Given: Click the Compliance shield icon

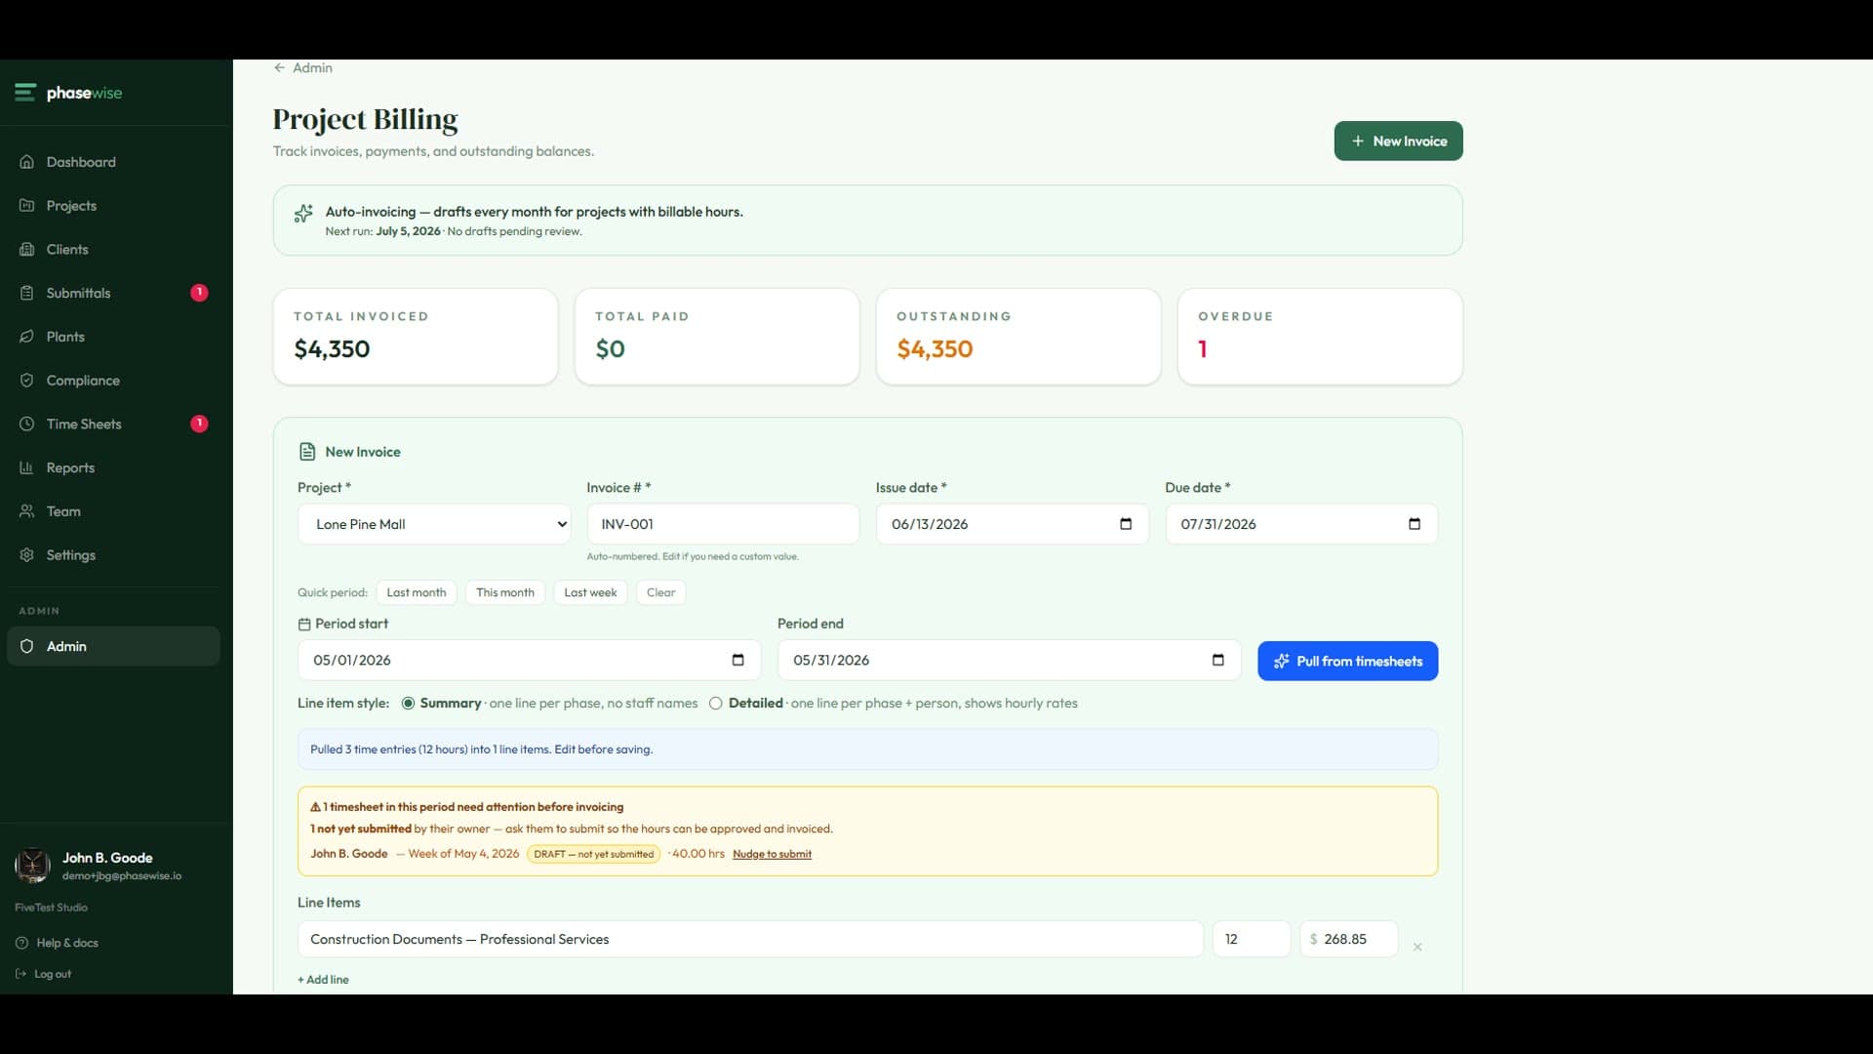Looking at the screenshot, I should coord(26,381).
